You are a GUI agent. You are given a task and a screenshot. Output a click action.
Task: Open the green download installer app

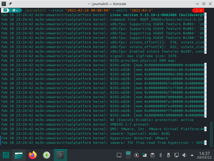point(47,155)
